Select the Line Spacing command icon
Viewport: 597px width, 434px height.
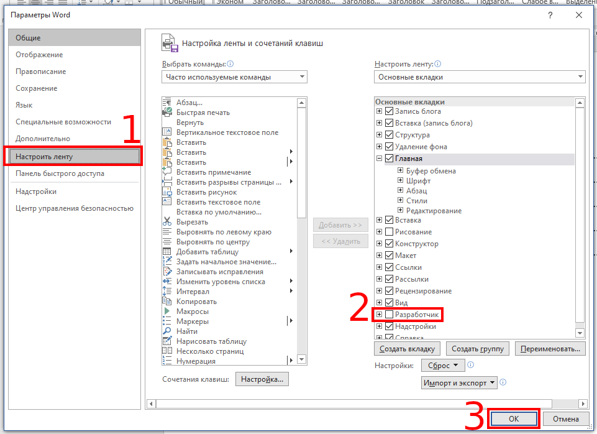point(166,291)
